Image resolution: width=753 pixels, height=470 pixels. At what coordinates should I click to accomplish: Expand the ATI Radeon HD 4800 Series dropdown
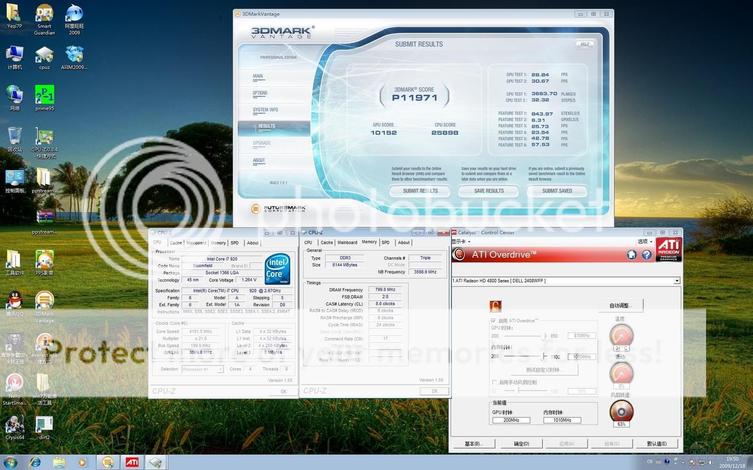pos(677,281)
